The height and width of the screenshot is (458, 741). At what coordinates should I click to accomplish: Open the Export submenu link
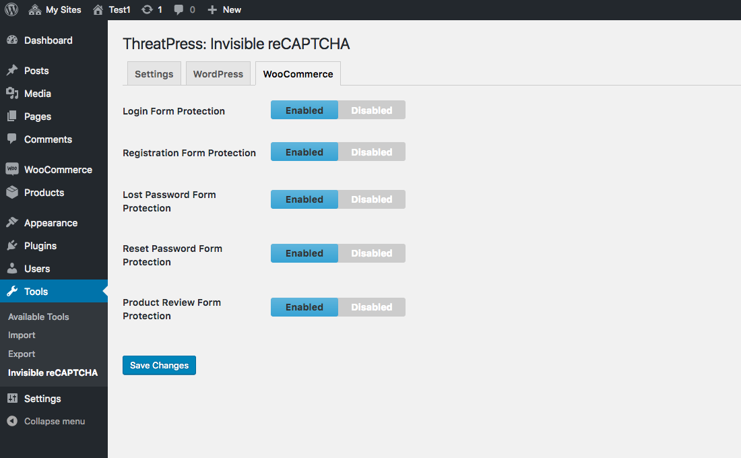tap(22, 354)
